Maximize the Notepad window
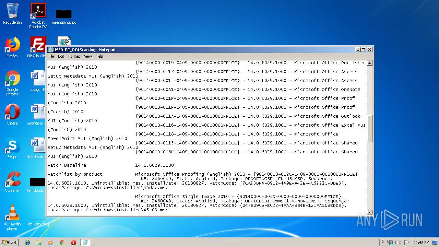This screenshot has height=247, width=439. point(364,50)
